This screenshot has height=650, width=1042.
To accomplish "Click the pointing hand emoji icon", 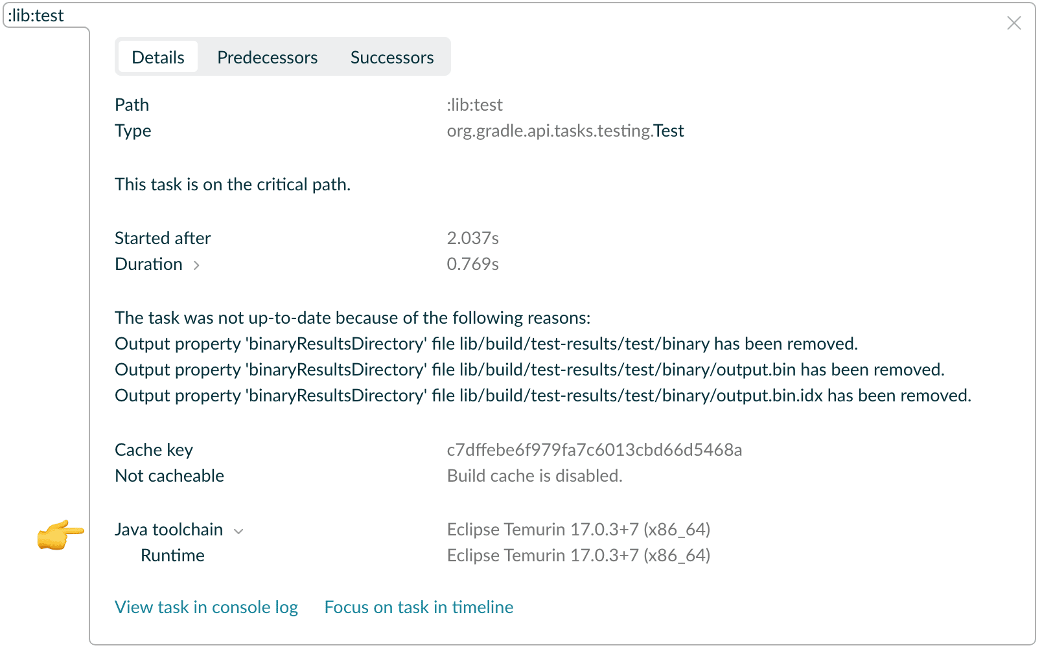I will (x=60, y=535).
